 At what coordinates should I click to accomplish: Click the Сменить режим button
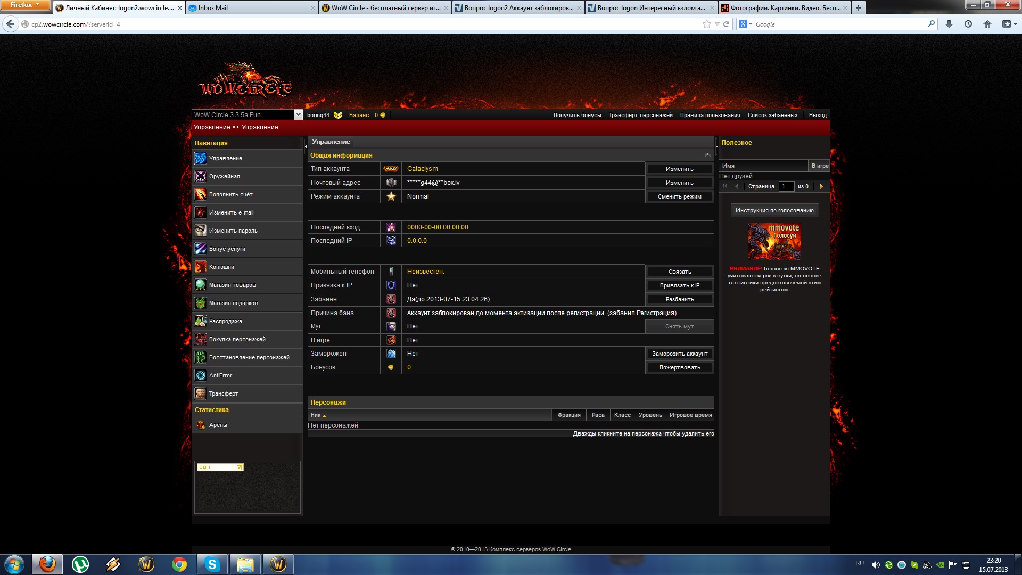(679, 196)
